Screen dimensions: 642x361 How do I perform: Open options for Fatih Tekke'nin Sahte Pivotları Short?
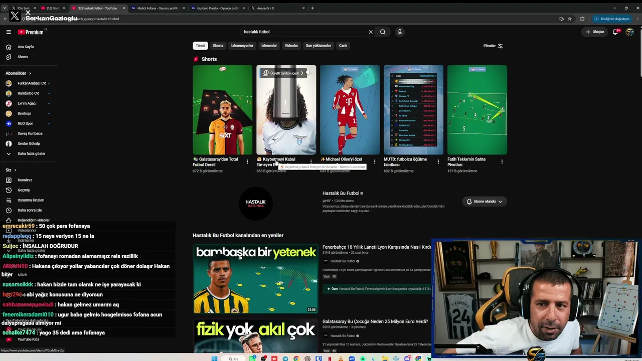click(502, 161)
